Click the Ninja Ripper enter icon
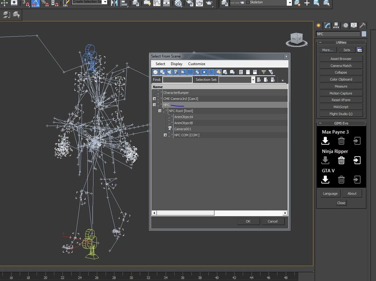The image size is (376, 281). tap(357, 160)
